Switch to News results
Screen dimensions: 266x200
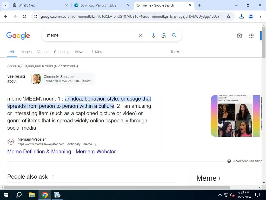(x=79, y=52)
